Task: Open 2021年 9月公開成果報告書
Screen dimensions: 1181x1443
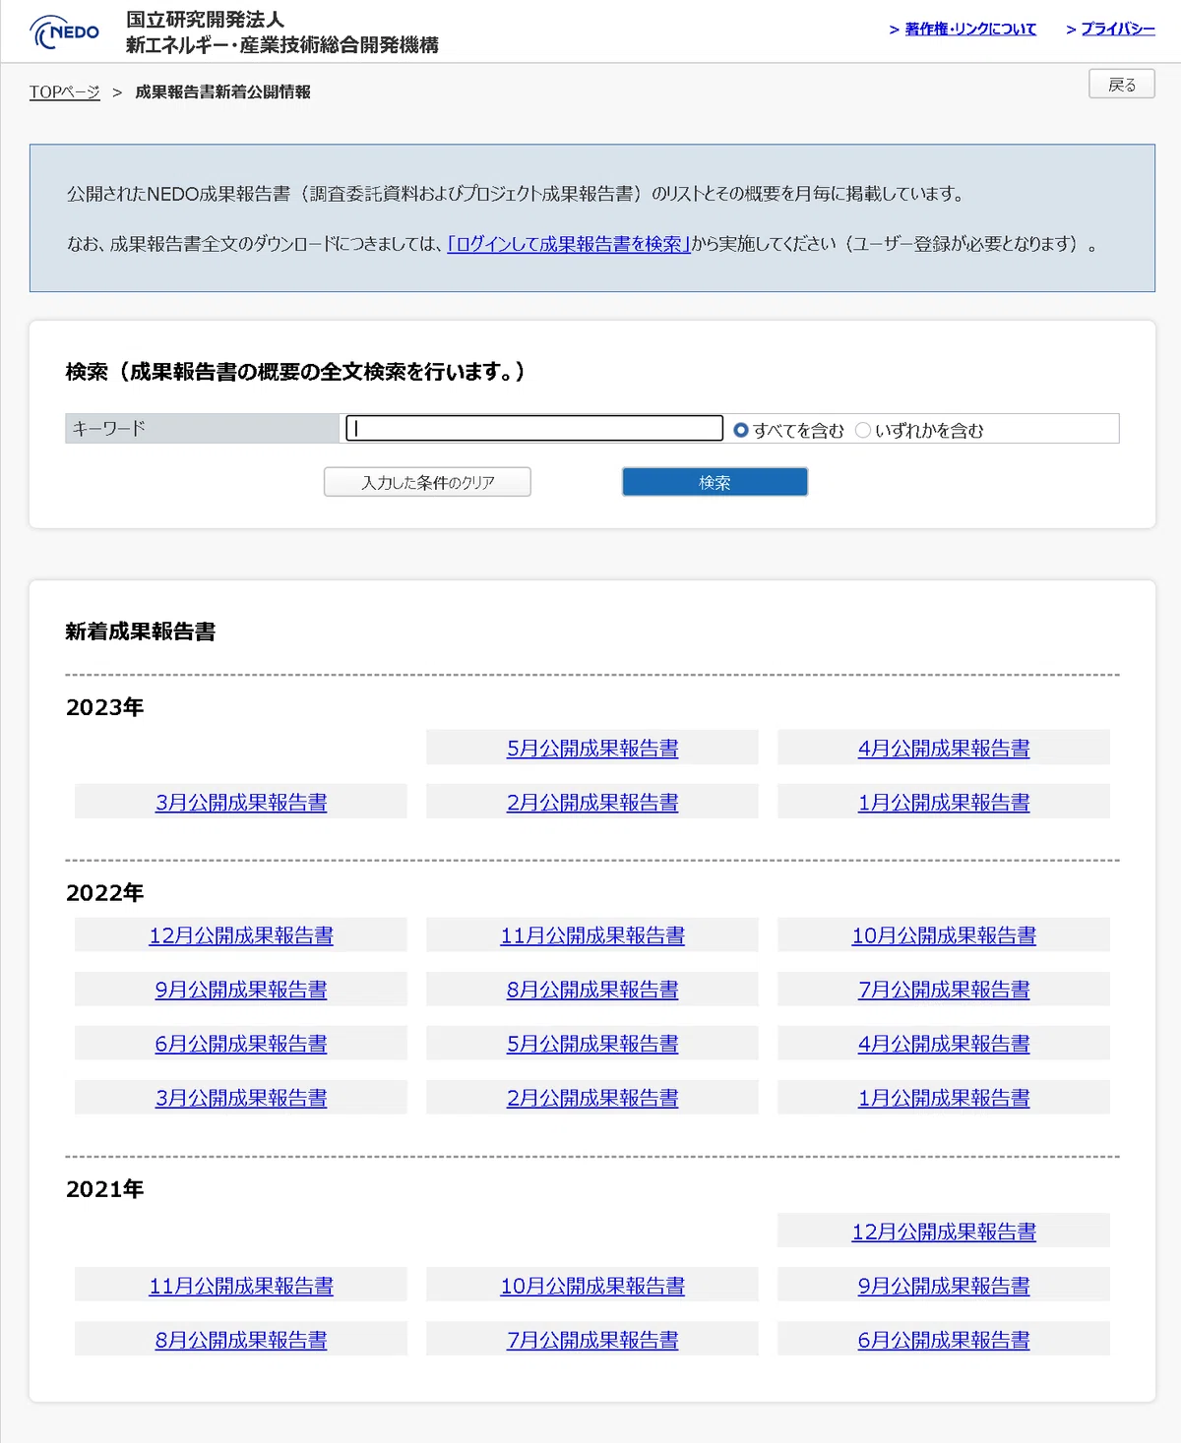Action: tap(944, 1286)
